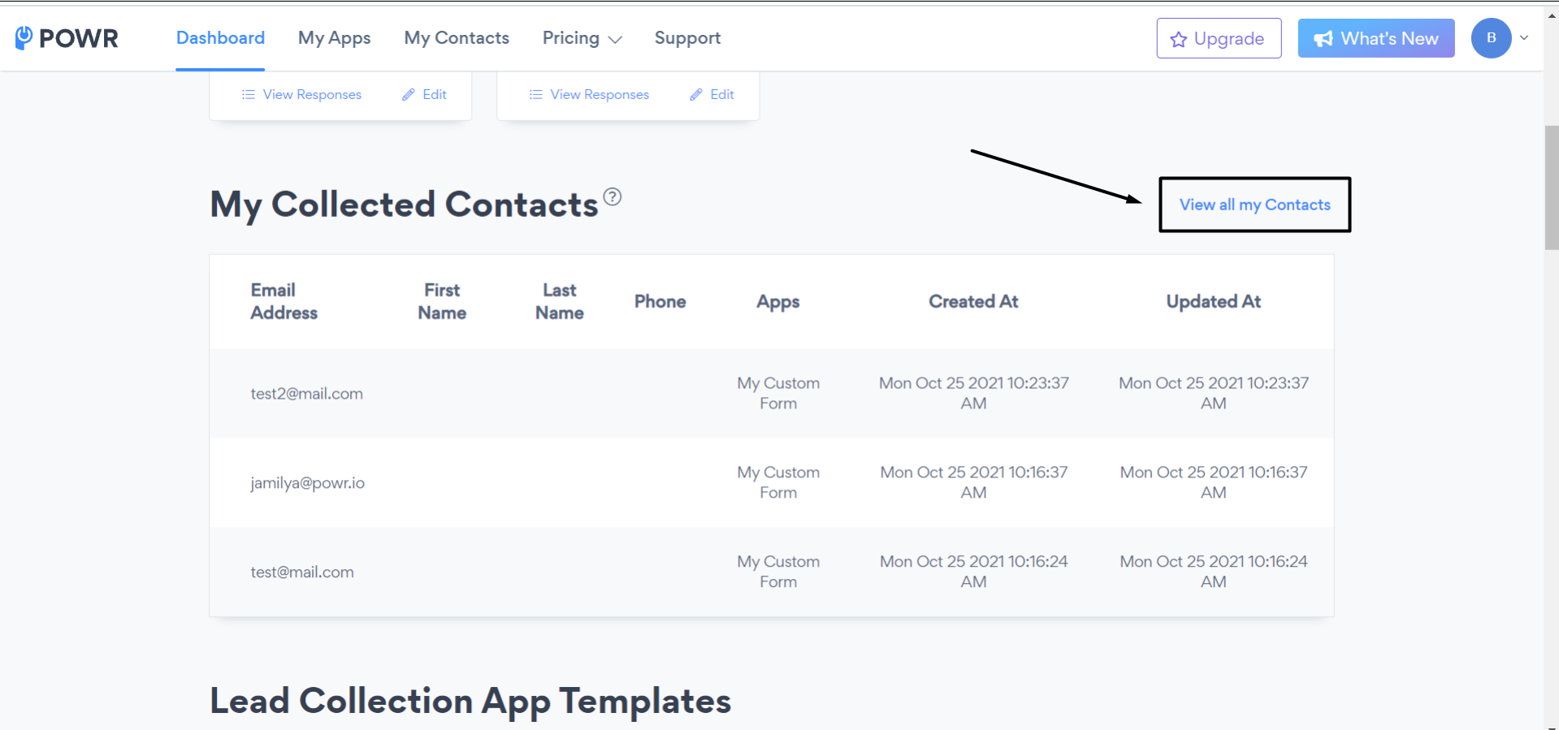Screen dimensions: 1559x730
Task: Click the pencil icon of the first Edit
Action: point(409,94)
